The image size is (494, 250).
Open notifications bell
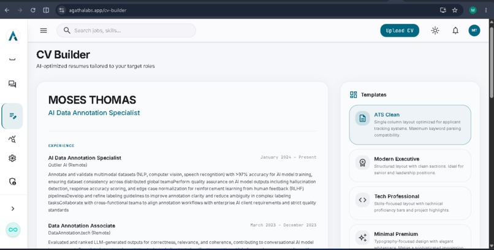pyautogui.click(x=455, y=31)
